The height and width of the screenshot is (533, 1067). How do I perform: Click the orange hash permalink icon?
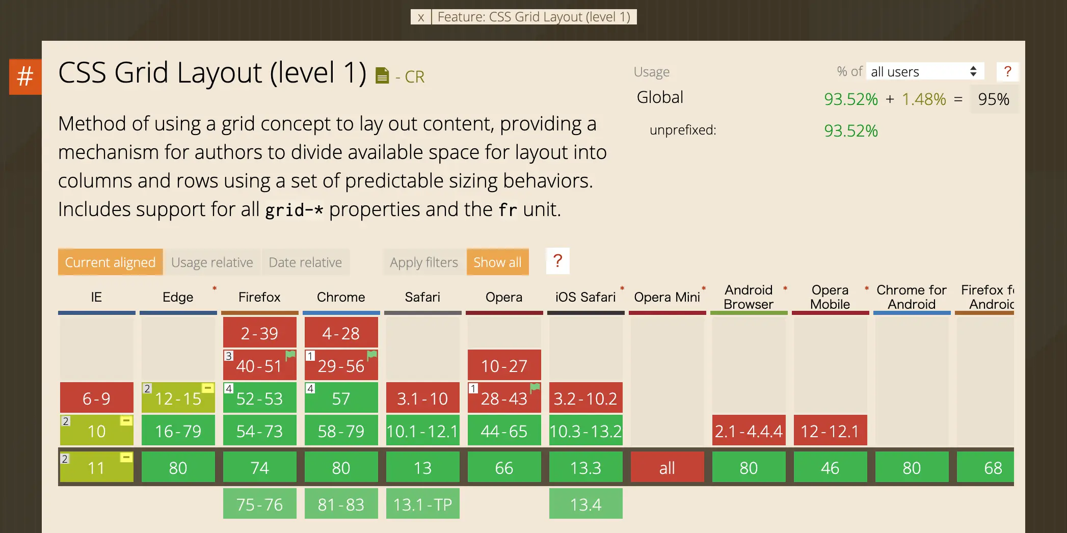point(25,77)
